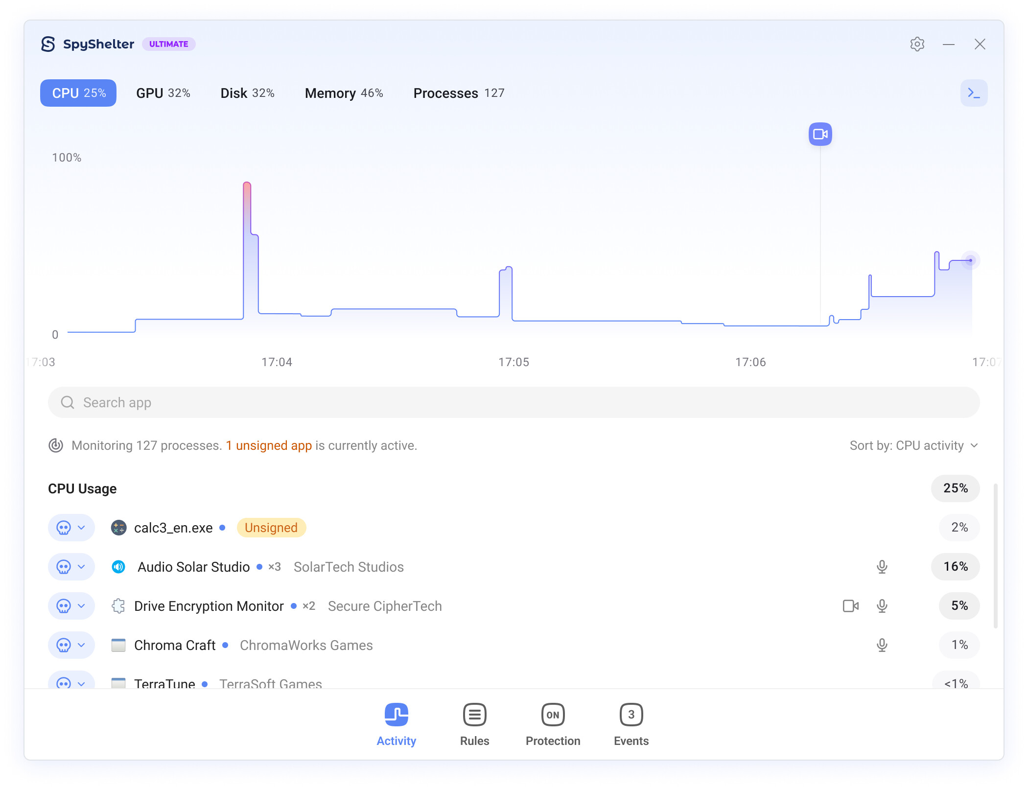Switch to the GPU 32% tab
The height and width of the screenshot is (788, 1028).
pos(163,93)
